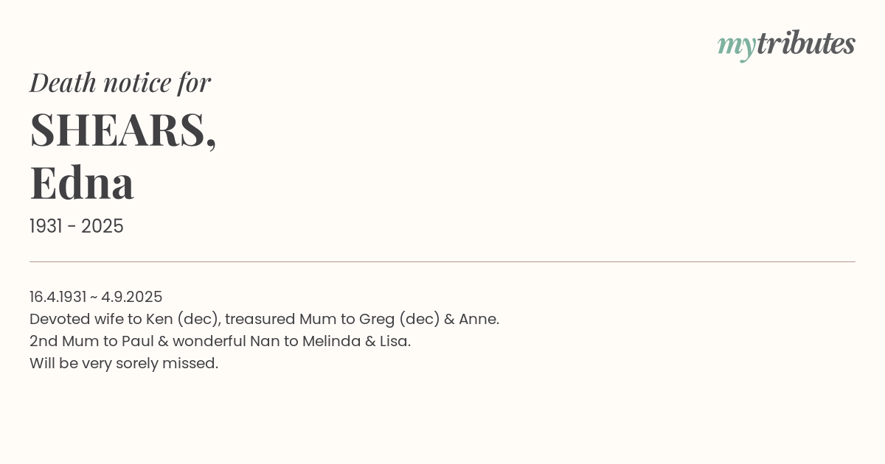885x464 pixels.
Task: Click the "1931 - 2025" year range
Action: 77,226
